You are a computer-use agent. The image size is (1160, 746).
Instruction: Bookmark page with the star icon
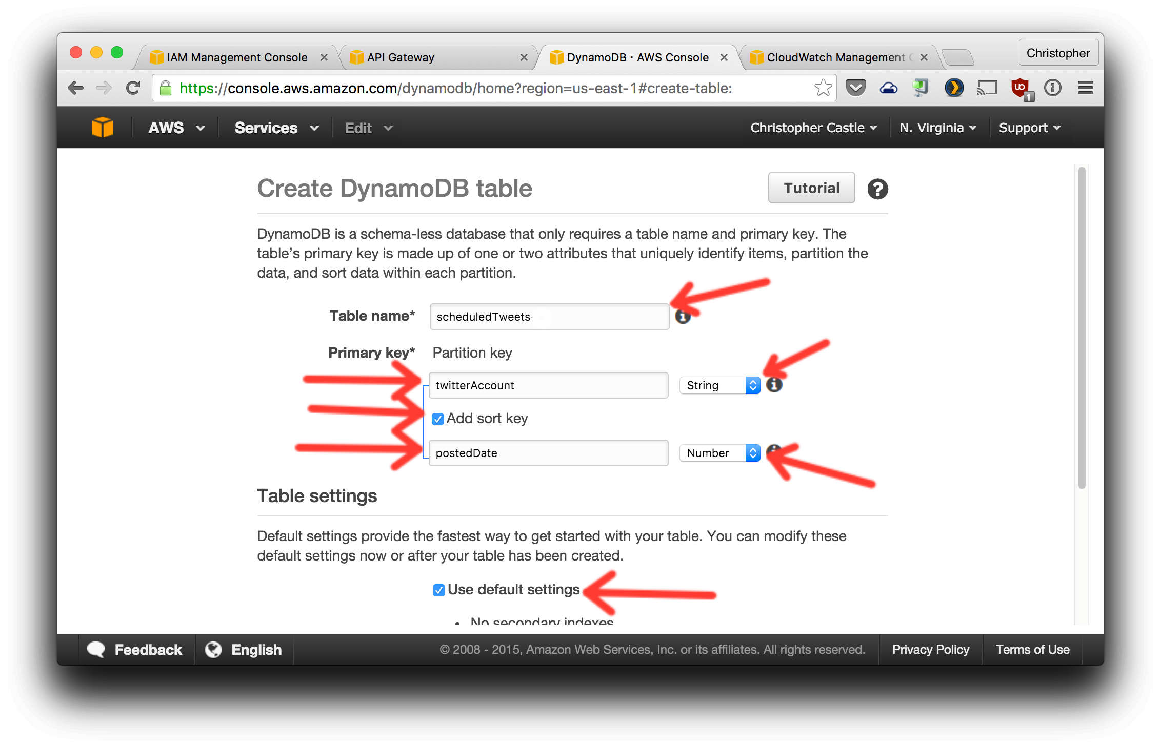[x=823, y=88]
